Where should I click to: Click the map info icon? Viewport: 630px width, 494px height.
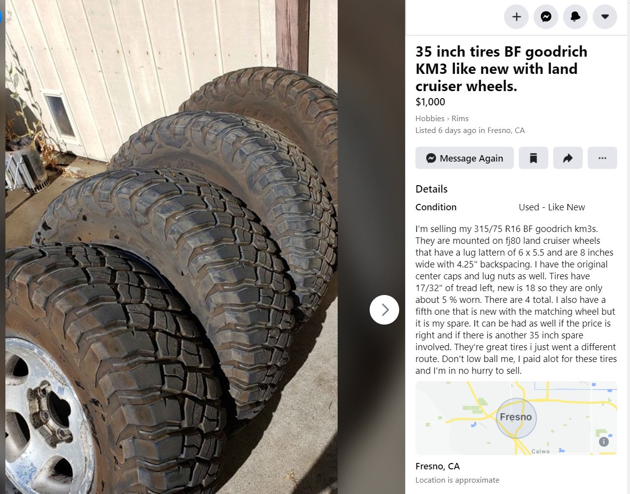(604, 442)
